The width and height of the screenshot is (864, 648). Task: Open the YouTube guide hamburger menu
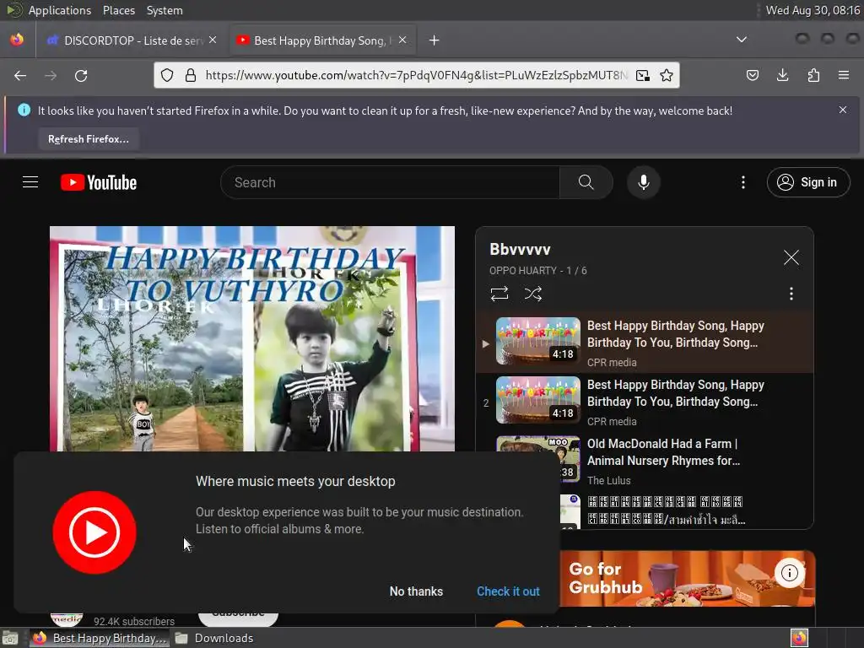[30, 182]
